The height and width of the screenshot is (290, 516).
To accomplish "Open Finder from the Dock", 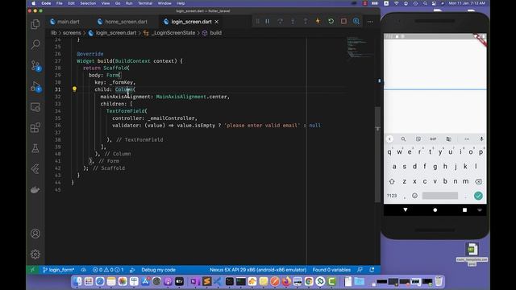I will (x=77, y=281).
